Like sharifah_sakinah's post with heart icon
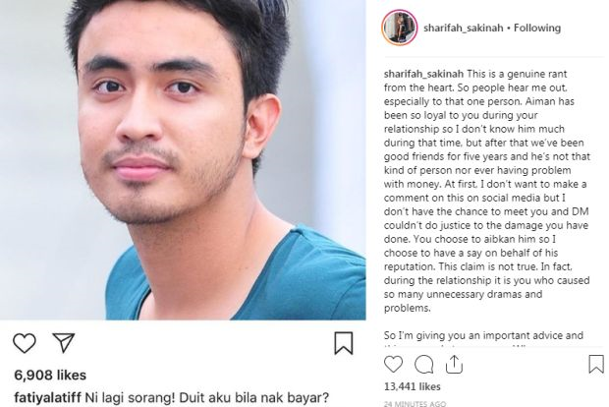 (x=393, y=365)
